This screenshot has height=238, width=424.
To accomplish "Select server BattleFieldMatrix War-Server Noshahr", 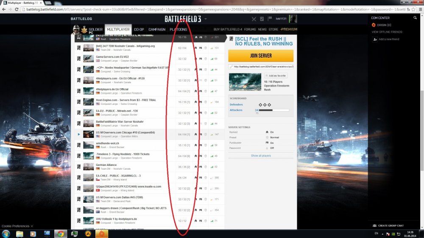I will (151, 123).
